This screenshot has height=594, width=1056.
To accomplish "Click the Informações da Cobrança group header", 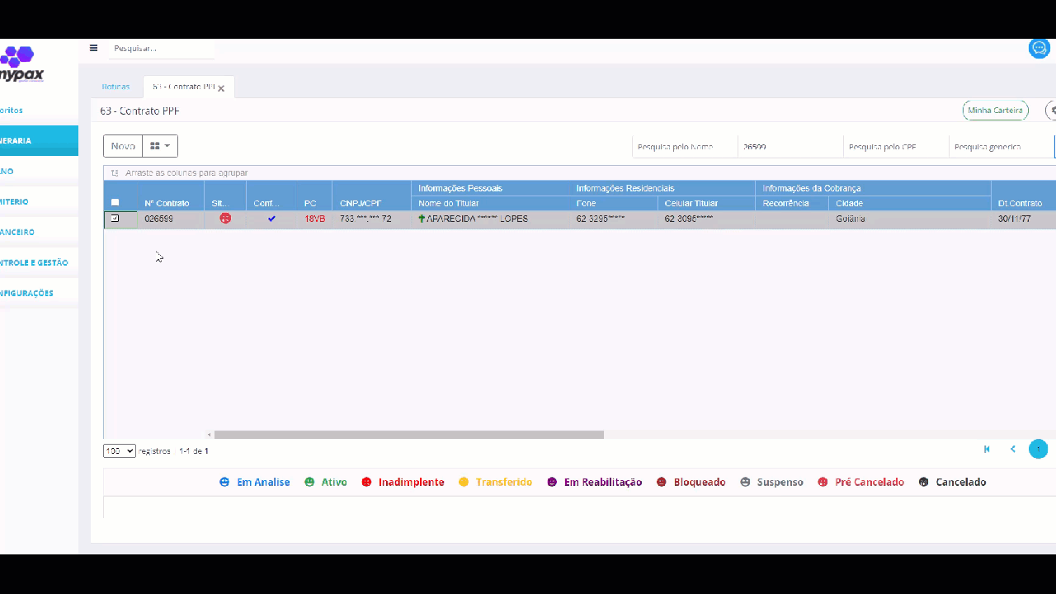I will (x=873, y=188).
